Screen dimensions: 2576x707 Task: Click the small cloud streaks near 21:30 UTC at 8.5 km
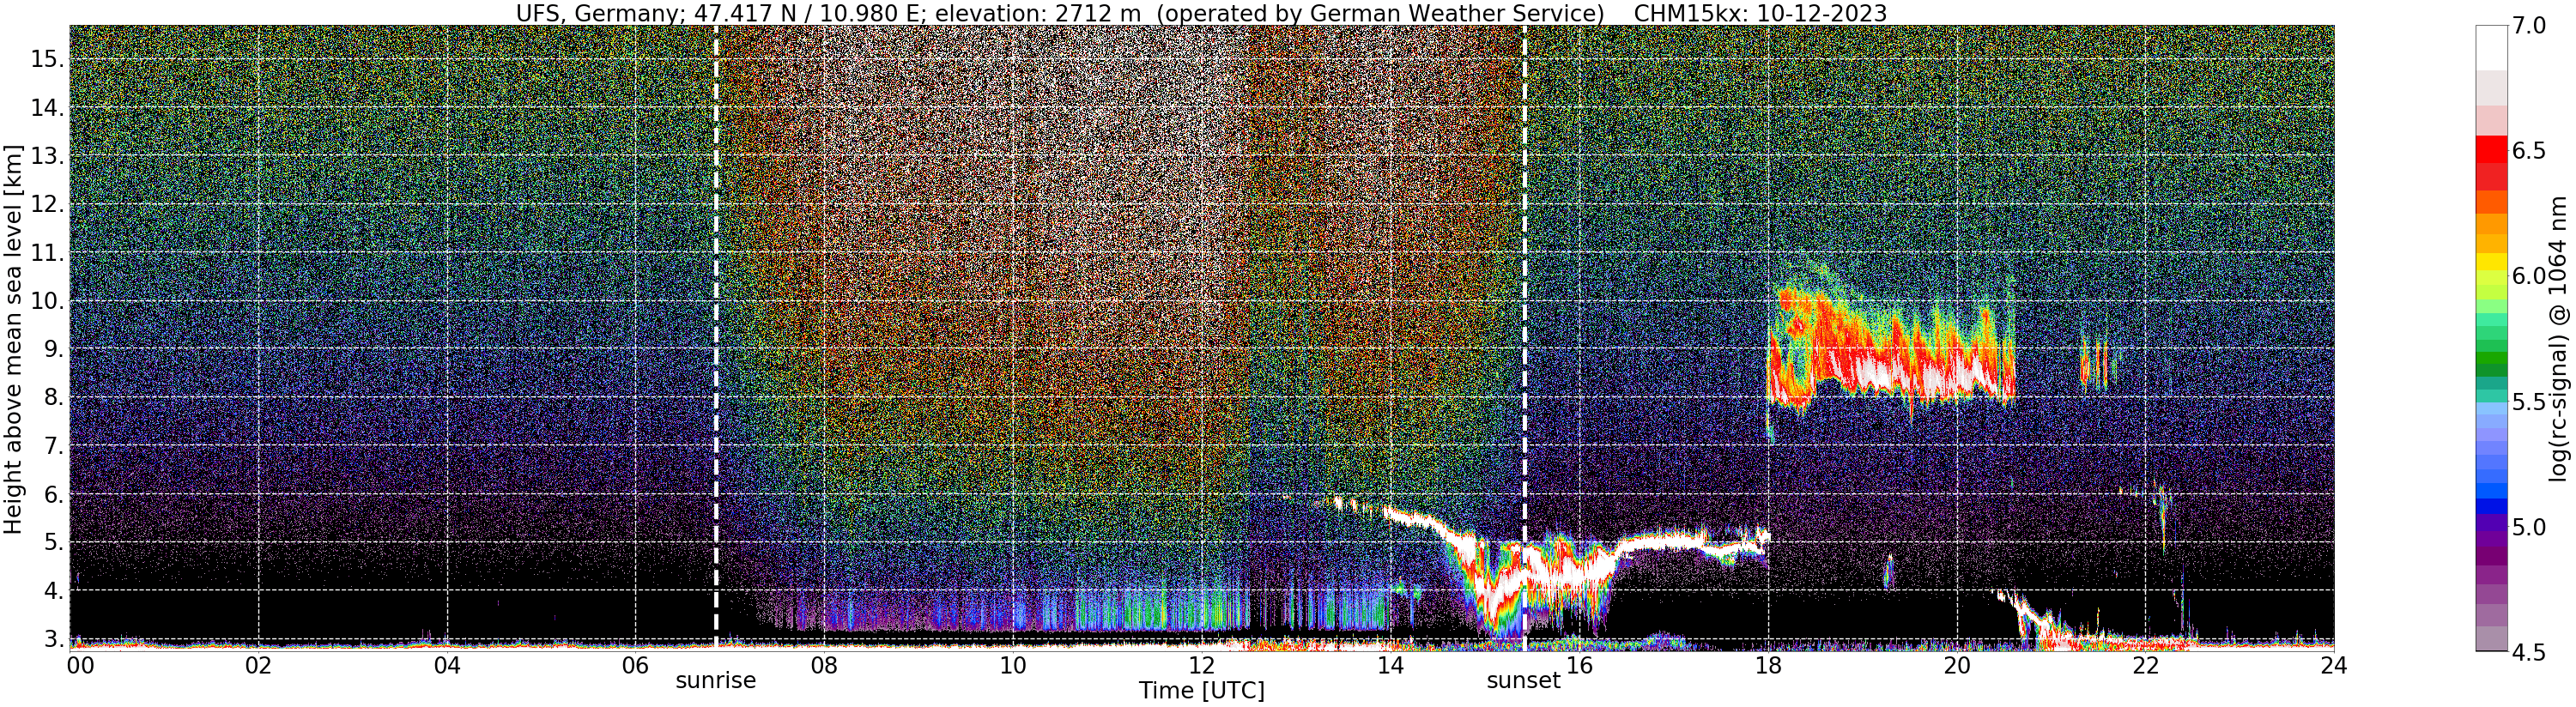2095,363
